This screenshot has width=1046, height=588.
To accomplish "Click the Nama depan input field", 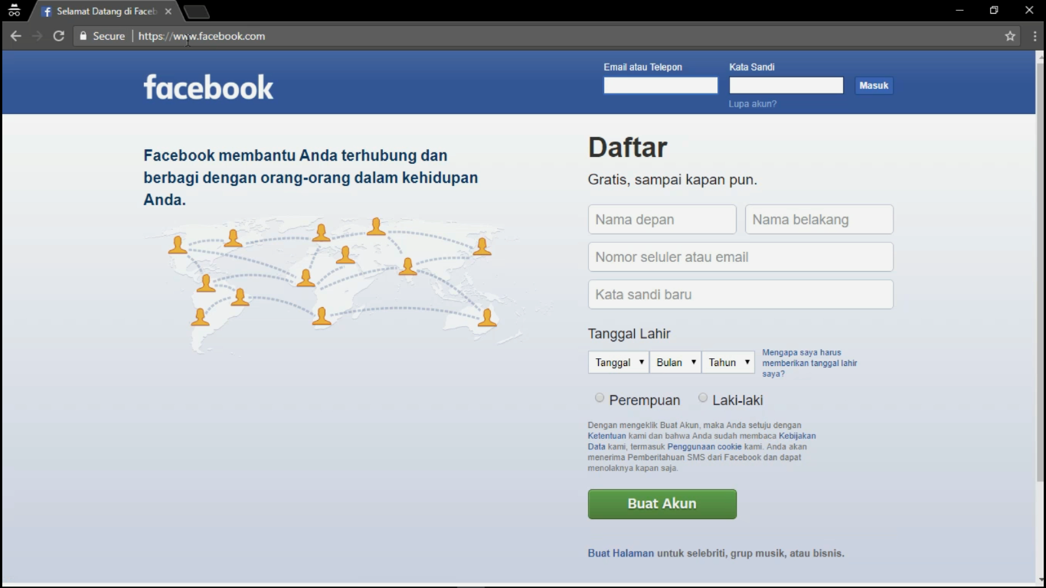I will [662, 219].
